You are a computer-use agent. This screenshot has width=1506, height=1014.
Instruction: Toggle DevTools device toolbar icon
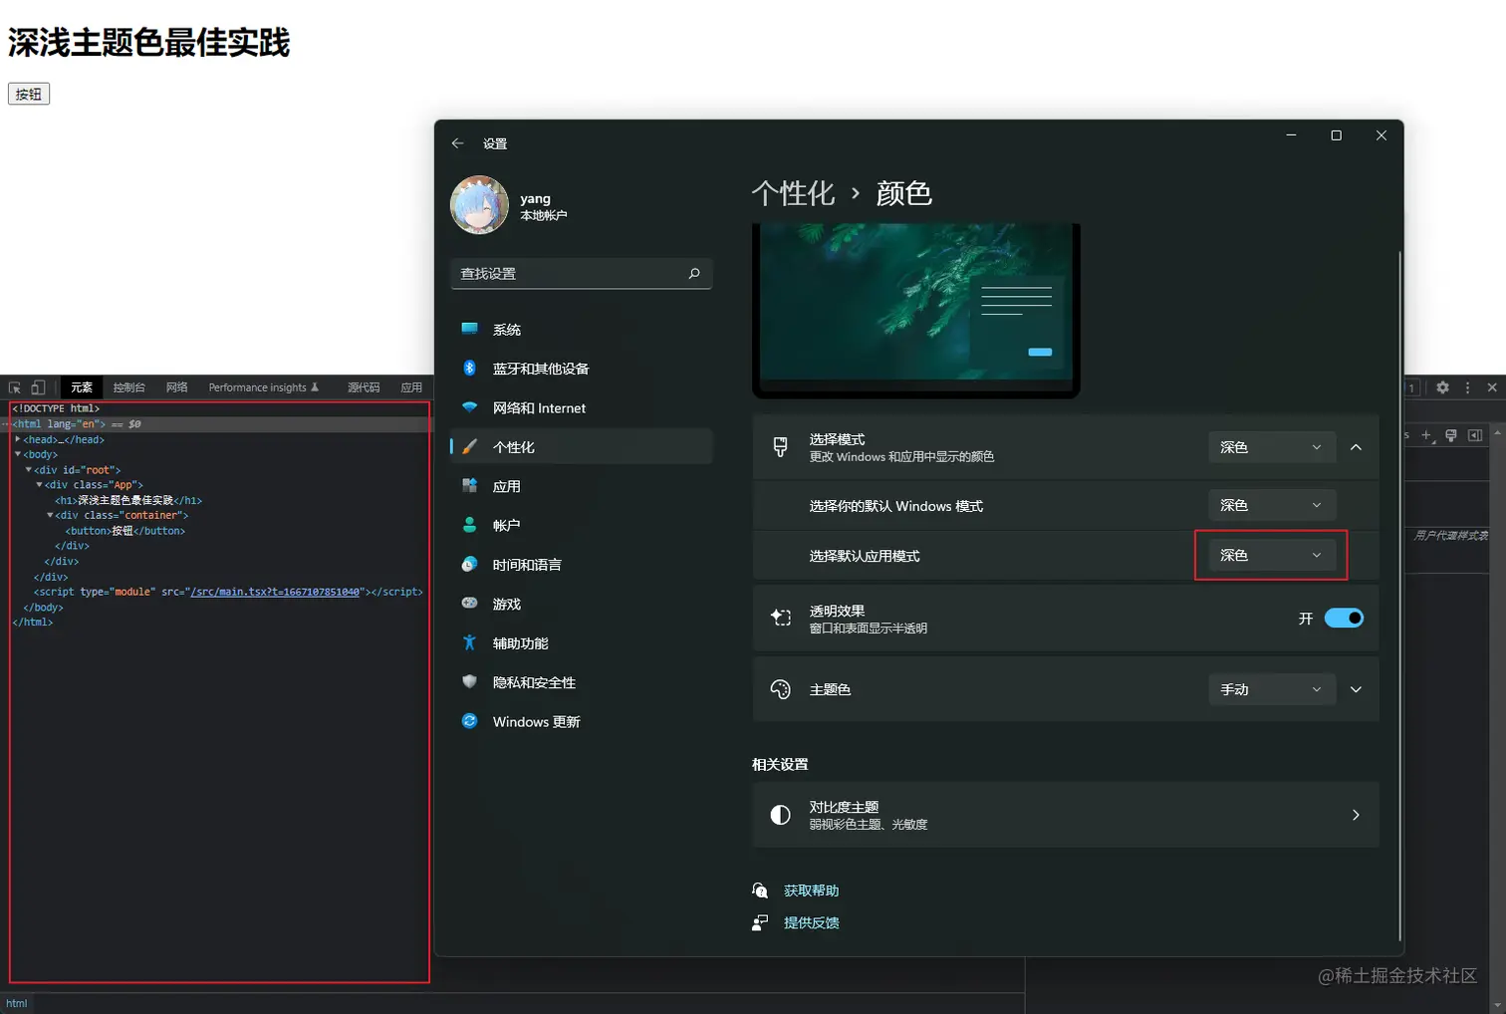pyautogui.click(x=38, y=387)
